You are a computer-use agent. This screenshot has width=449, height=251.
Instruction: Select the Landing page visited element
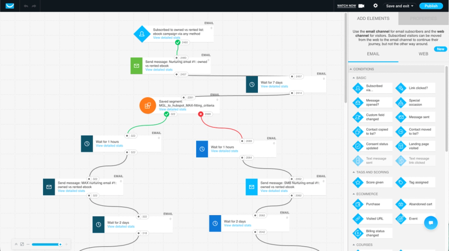(415, 146)
